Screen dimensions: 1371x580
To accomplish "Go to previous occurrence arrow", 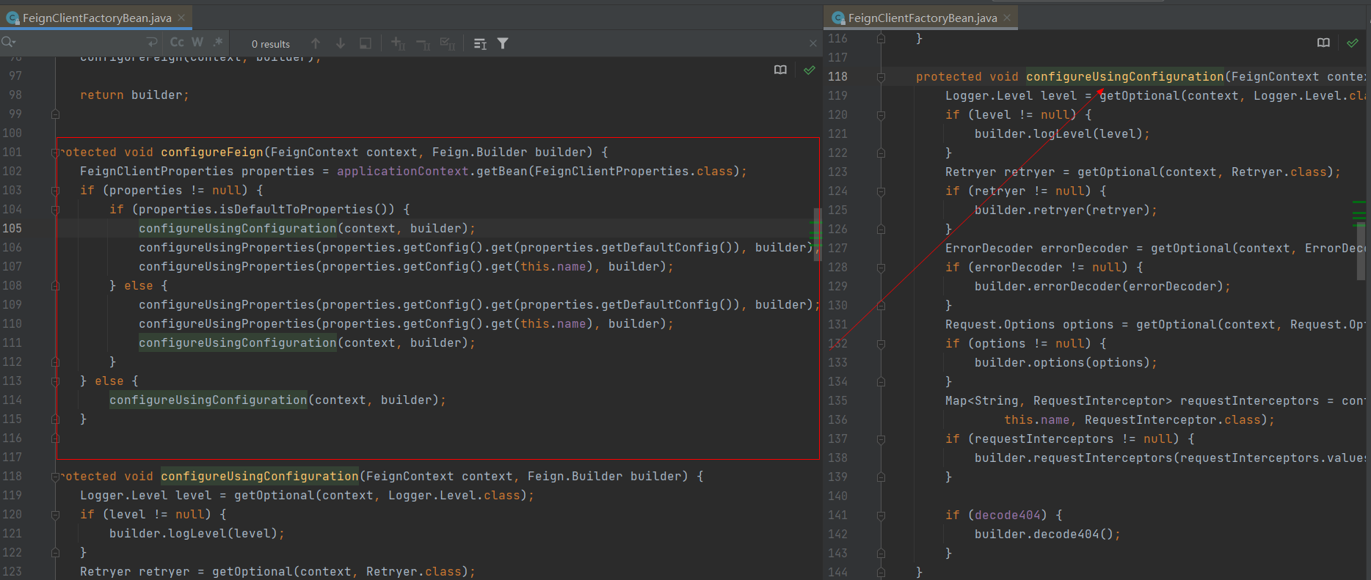I will click(316, 43).
